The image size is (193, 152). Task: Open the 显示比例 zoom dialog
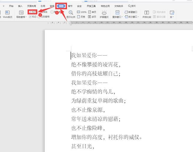tap(71, 14)
